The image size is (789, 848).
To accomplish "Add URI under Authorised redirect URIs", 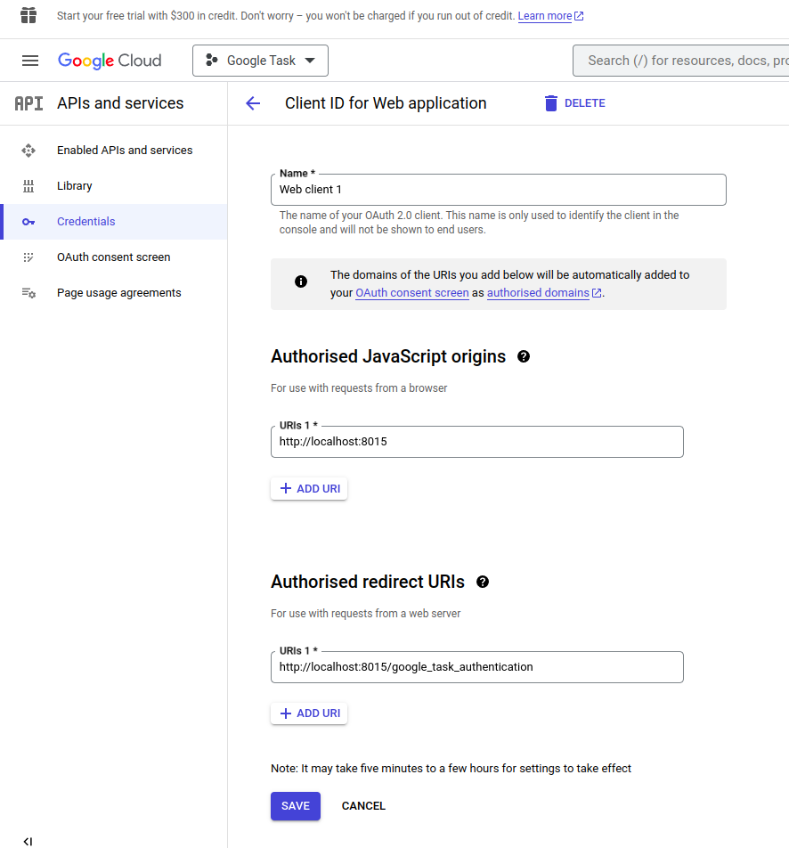I will 309,713.
